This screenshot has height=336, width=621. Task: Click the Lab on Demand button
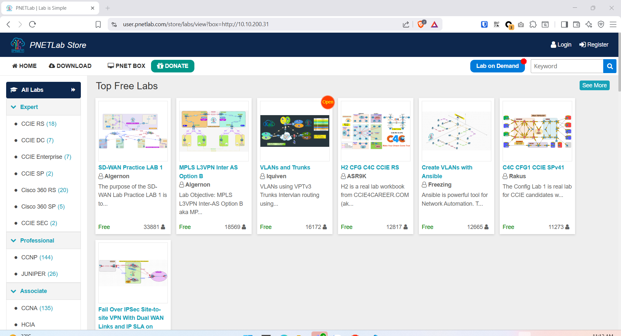[497, 66]
